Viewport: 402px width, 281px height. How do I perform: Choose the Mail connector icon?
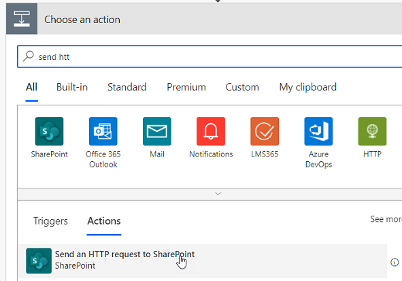pos(157,131)
